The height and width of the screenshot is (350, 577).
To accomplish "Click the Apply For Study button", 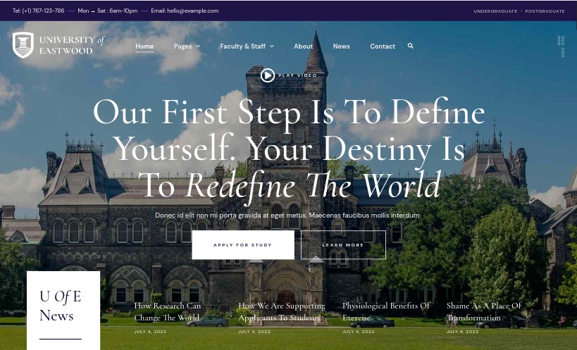I will tap(243, 245).
